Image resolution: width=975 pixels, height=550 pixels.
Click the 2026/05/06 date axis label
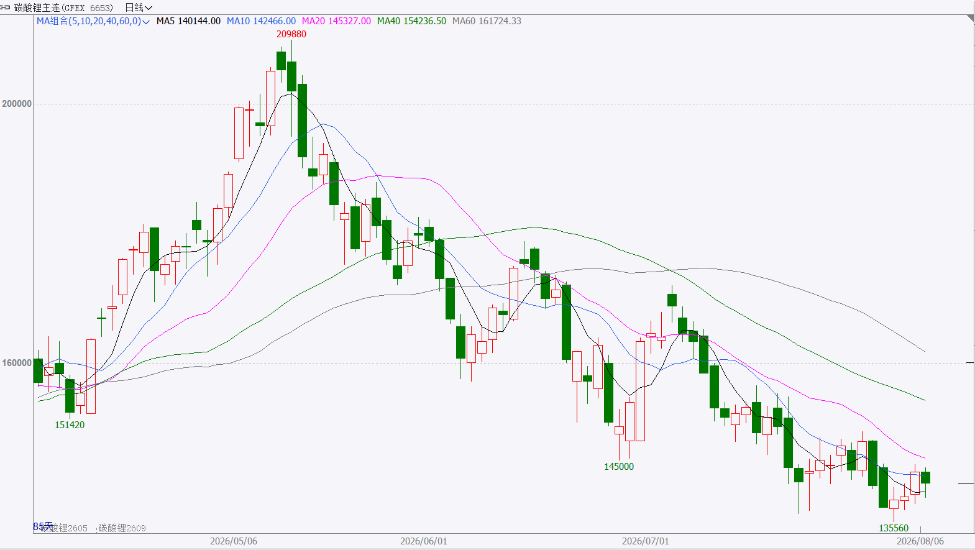click(234, 541)
